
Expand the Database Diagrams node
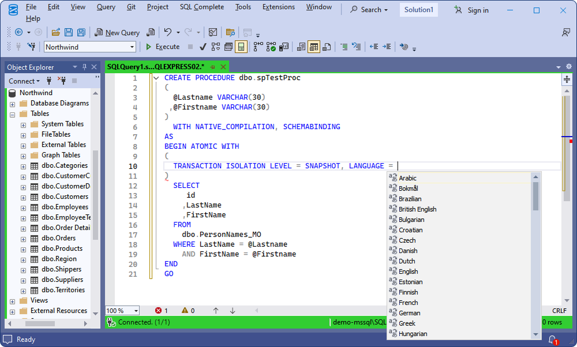tap(12, 104)
